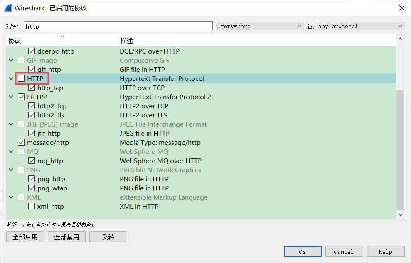Screen dimensions: 411x263
Task: Toggle the mq_http checkbox
Action: click(x=32, y=161)
